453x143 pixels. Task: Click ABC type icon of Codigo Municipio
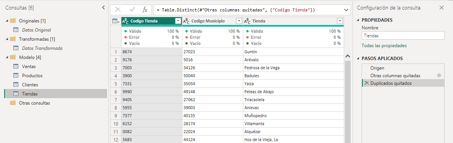(187, 21)
